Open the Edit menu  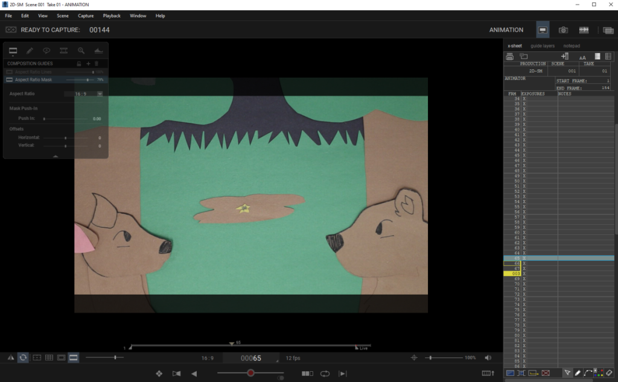pos(25,16)
